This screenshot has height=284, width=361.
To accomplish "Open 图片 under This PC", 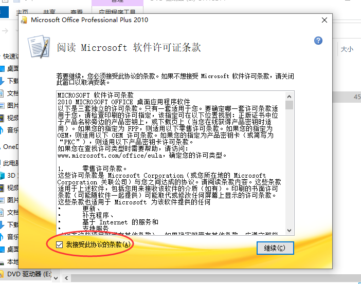I will [9, 200].
